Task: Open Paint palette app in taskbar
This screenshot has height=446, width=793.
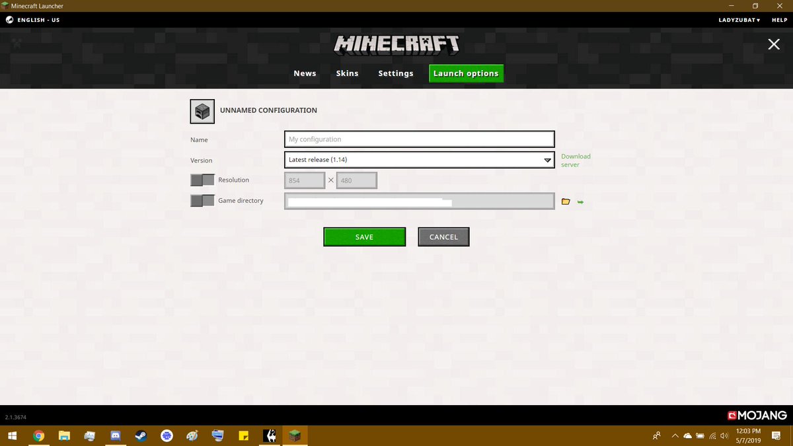Action: [192, 436]
